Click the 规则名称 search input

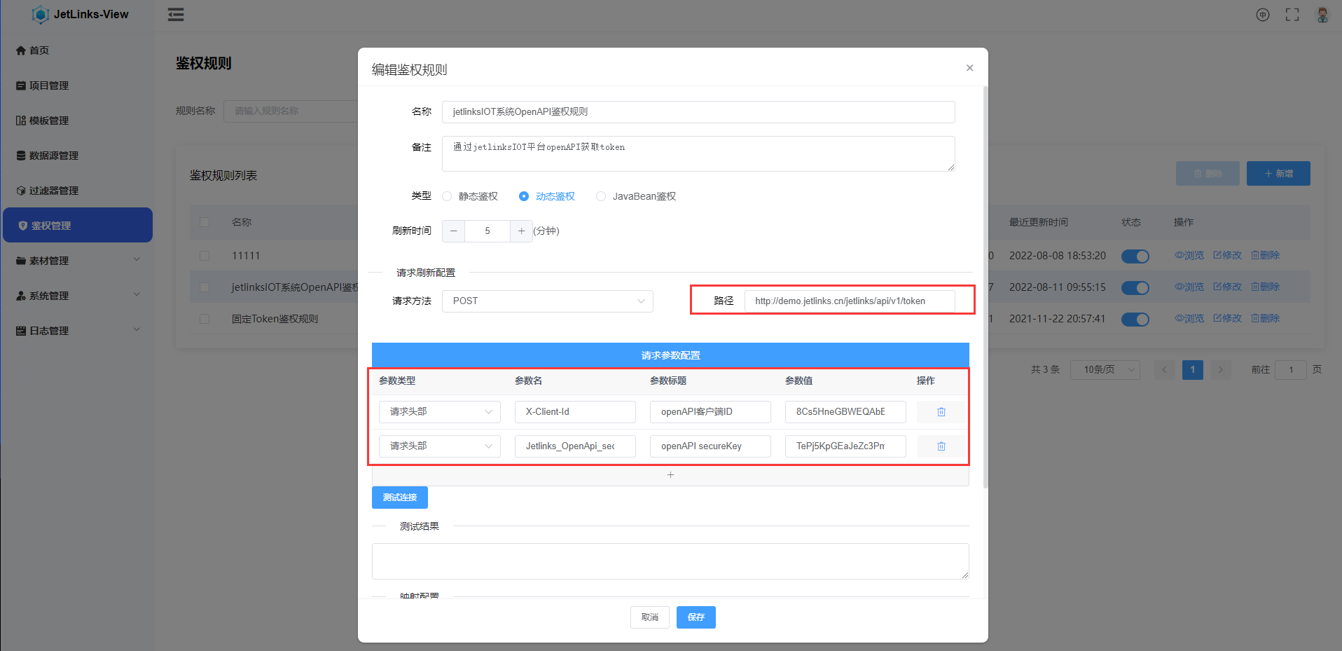tap(291, 111)
